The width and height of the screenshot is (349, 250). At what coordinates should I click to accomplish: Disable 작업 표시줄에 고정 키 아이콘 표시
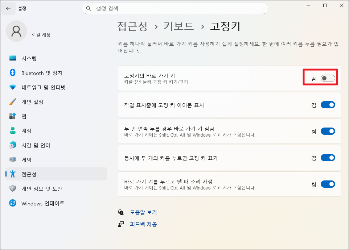click(x=328, y=105)
